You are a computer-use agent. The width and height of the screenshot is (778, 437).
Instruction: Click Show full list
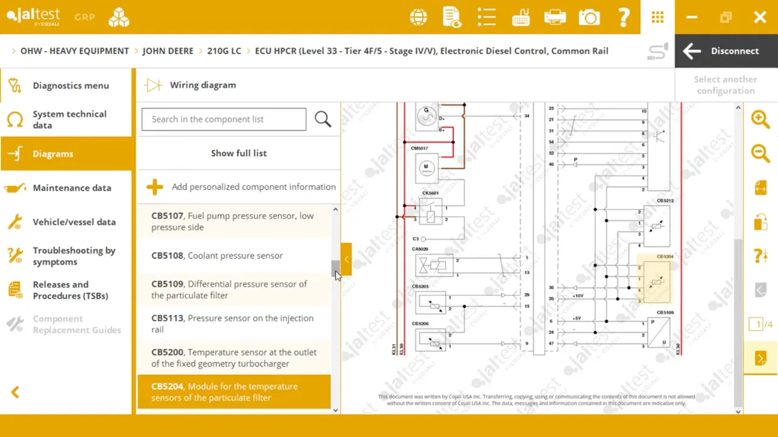coord(238,153)
